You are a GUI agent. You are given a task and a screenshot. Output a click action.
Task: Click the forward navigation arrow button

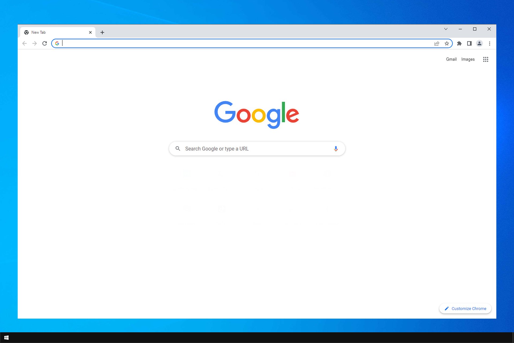[35, 43]
